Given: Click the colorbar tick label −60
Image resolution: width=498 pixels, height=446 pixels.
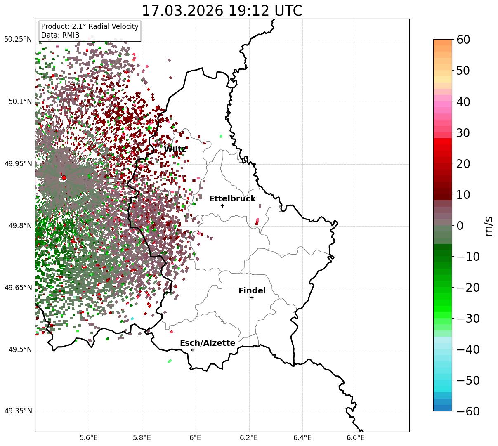Looking at the screenshot, I should click(468, 411).
